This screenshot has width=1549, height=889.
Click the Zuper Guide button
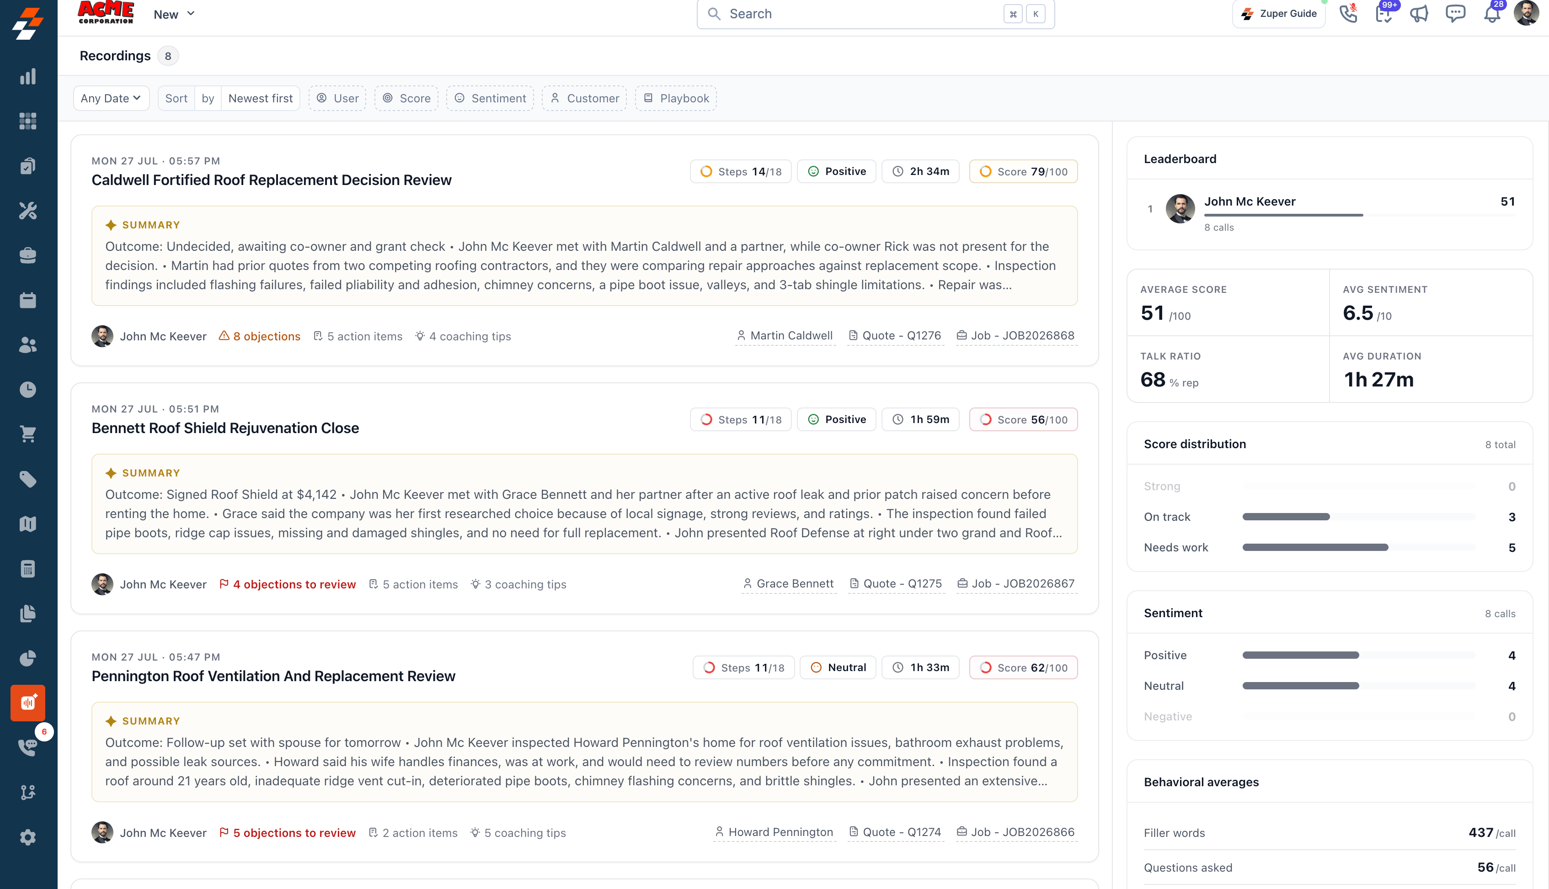[1279, 14]
